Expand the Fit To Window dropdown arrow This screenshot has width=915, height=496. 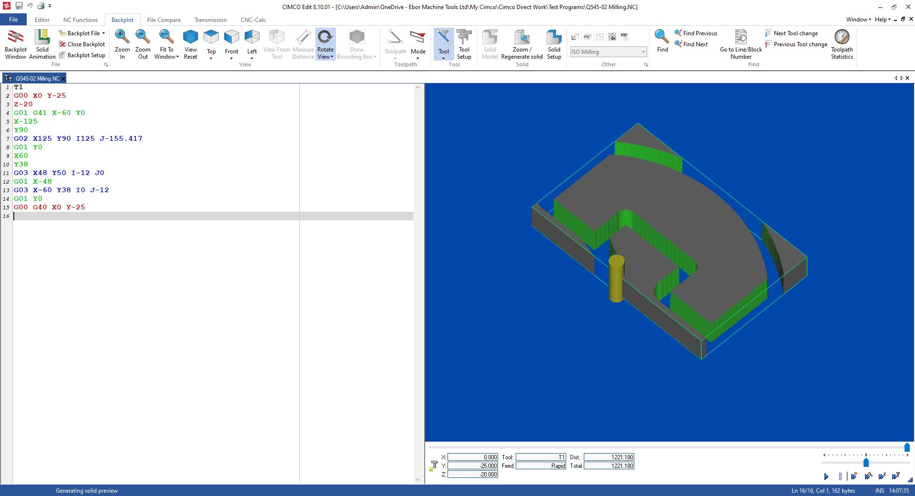[177, 57]
